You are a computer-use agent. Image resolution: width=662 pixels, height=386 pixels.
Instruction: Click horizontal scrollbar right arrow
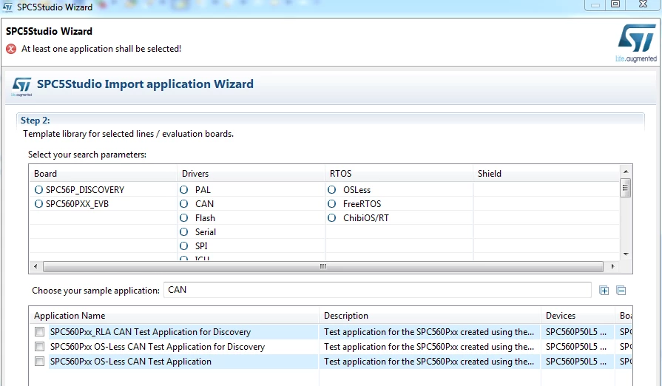coord(612,266)
